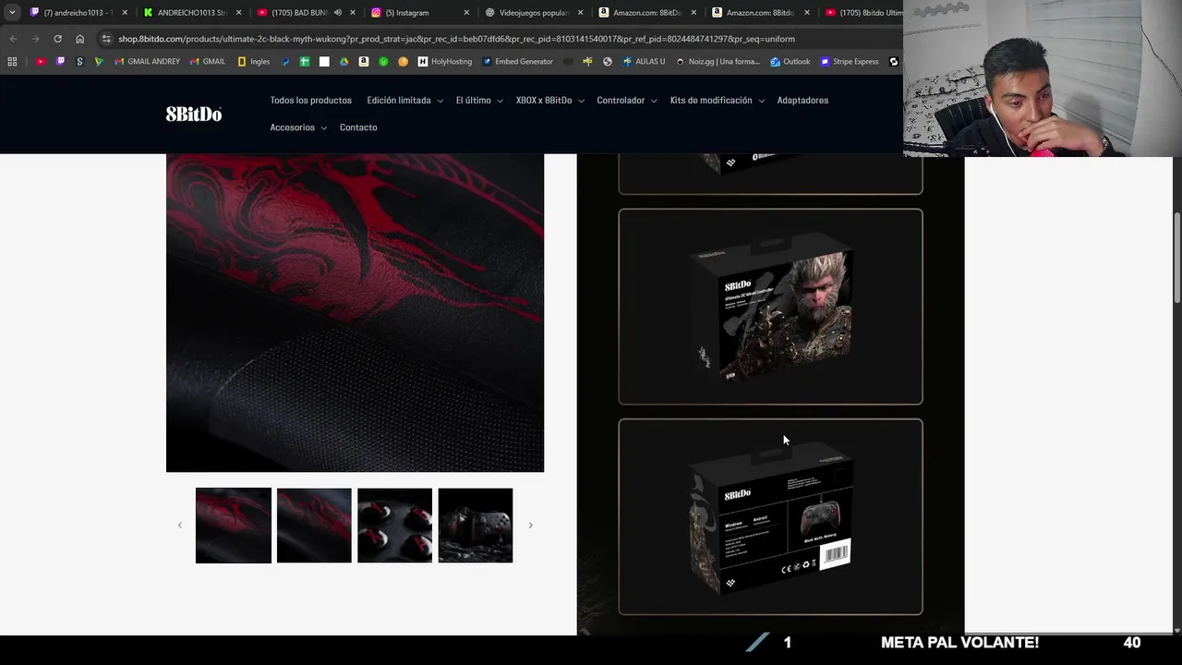Open the Noiz.gg bookmark
This screenshot has height=665, width=1182.
[718, 62]
